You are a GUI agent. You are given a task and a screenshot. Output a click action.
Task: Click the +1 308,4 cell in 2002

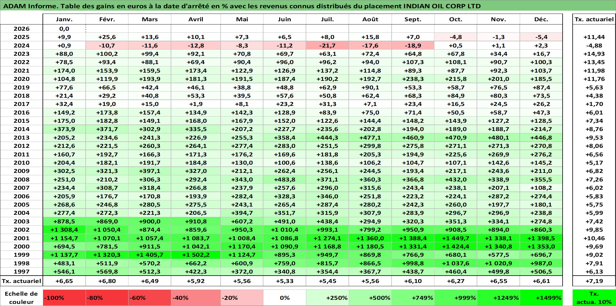click(64, 230)
